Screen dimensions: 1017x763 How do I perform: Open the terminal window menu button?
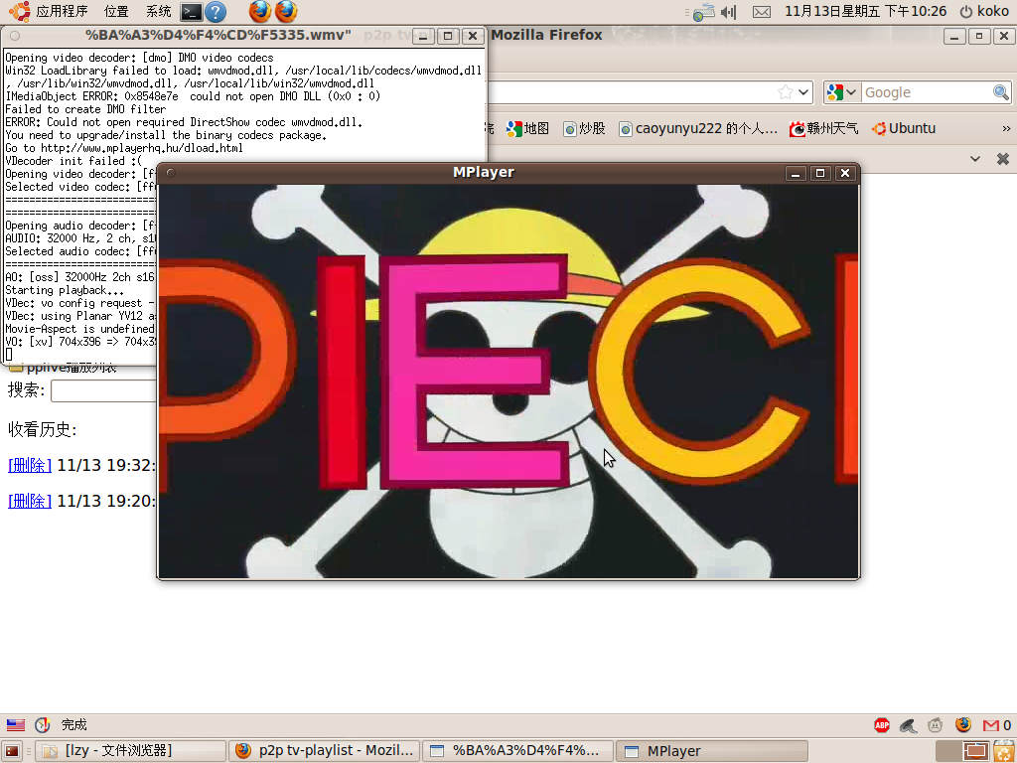coord(15,37)
